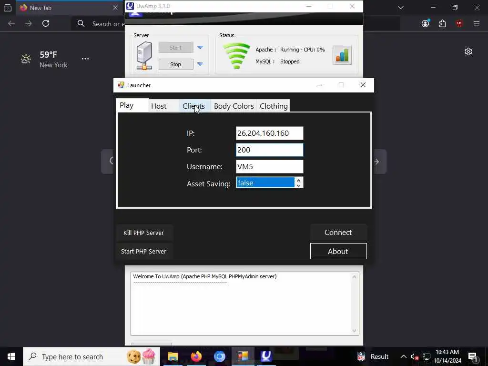Select the Launcher app in the taskbar
The width and height of the screenshot is (488, 366).
[x=243, y=356]
